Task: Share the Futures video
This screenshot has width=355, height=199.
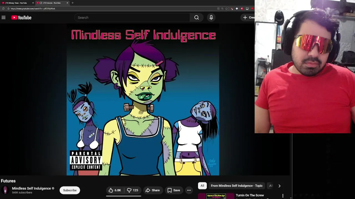Action: (153, 190)
